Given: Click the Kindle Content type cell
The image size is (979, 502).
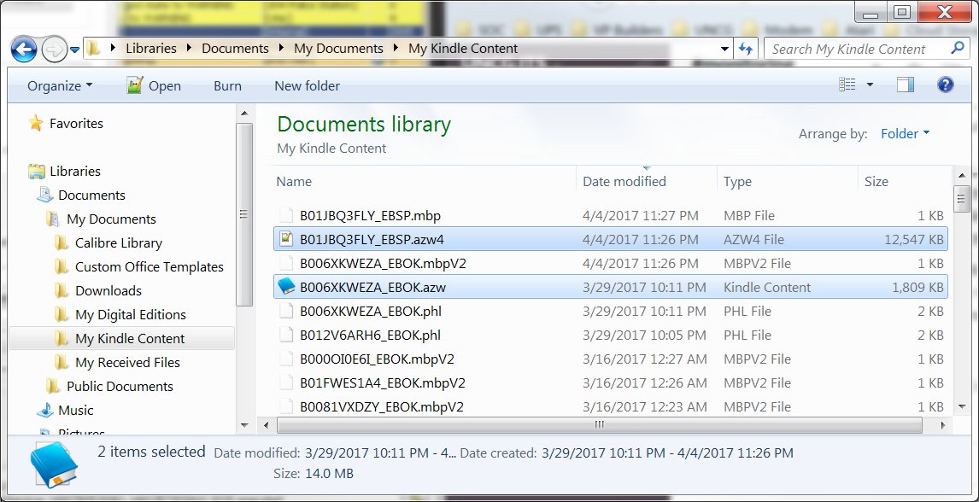Looking at the screenshot, I should pos(767,288).
